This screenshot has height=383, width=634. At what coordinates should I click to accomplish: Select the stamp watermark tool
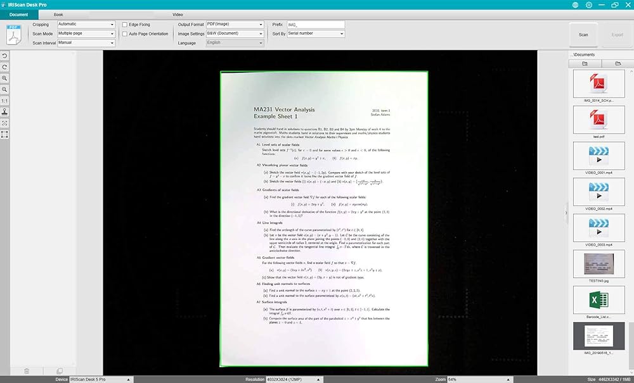pyautogui.click(x=5, y=112)
